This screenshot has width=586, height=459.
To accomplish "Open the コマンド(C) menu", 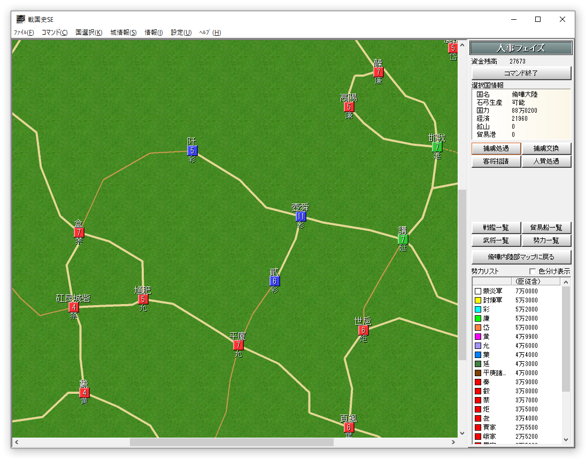I will [x=55, y=33].
